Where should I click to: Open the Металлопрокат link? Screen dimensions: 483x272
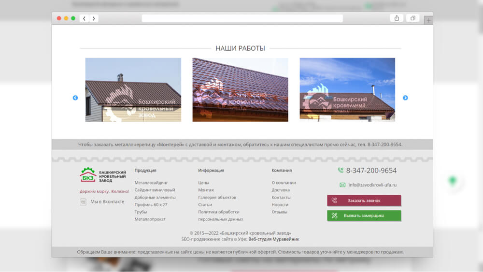click(150, 219)
